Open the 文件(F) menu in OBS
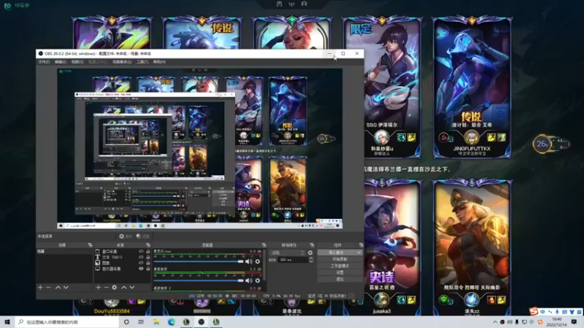Screen dimensions: 584x328 (44, 62)
